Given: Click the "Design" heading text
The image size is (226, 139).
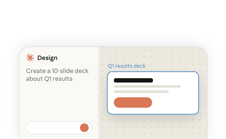Looking at the screenshot, I should pyautogui.click(x=48, y=58).
